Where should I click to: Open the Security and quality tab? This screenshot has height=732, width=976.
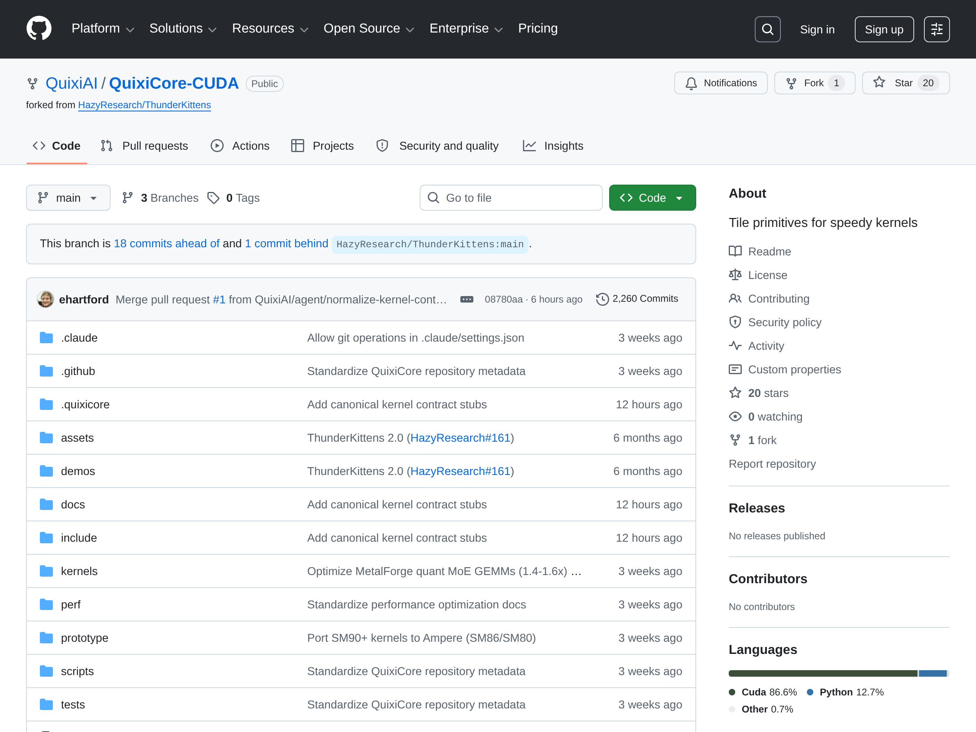pos(437,146)
